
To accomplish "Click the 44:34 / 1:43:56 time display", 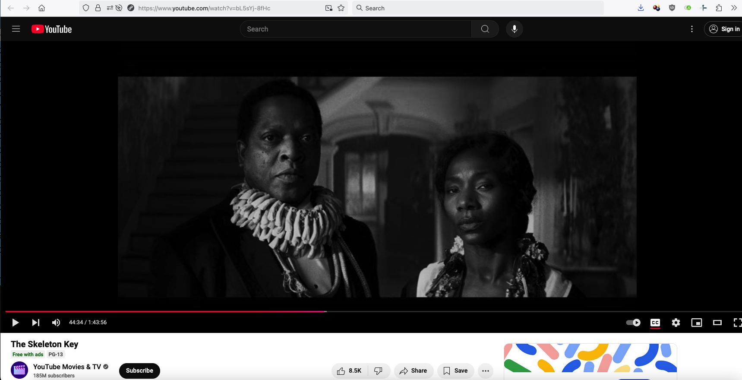I will [88, 323].
